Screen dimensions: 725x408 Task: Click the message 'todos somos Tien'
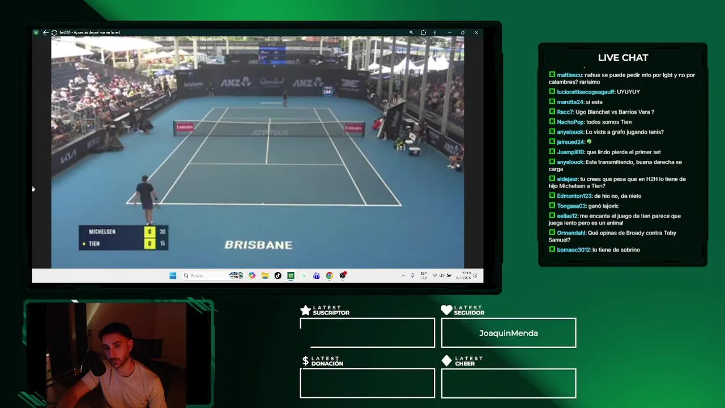[609, 122]
